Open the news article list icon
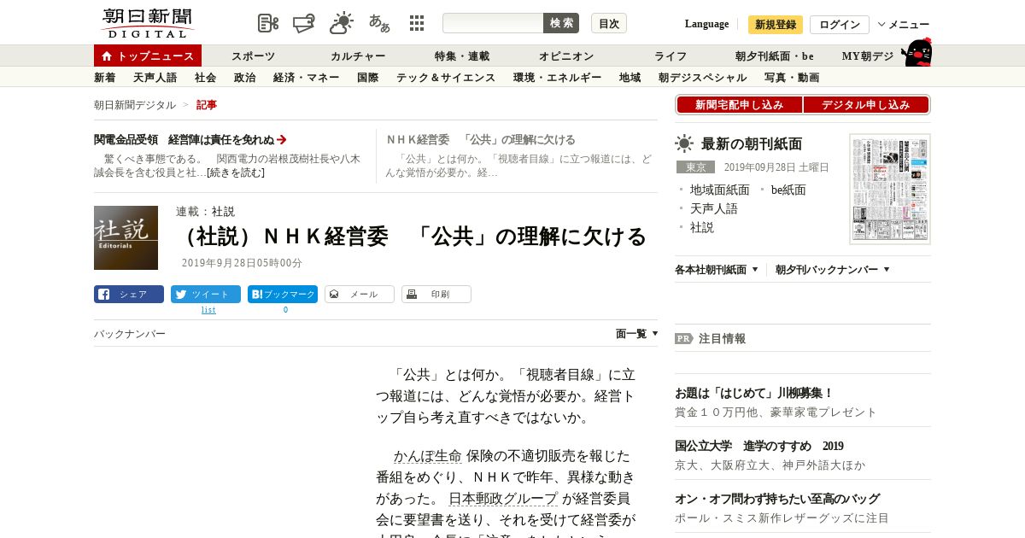 point(268,23)
